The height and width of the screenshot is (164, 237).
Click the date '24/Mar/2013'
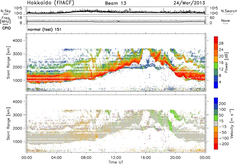click(189, 3)
